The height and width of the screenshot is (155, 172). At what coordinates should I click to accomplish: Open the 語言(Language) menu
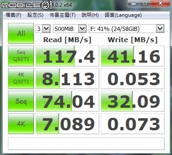pos(123,15)
